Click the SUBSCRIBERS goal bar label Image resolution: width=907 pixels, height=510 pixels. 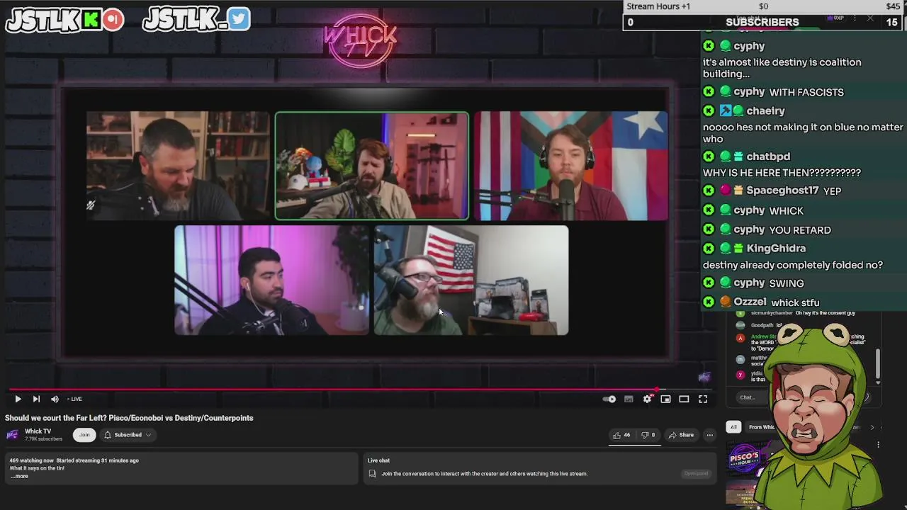coord(762,22)
